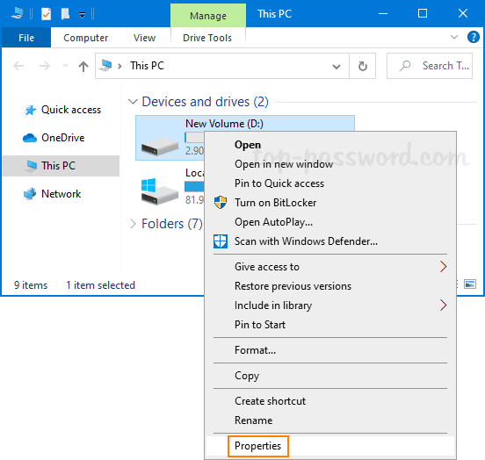485x460 pixels.
Task: Click the Local Disk usage bar
Action: [x=194, y=186]
